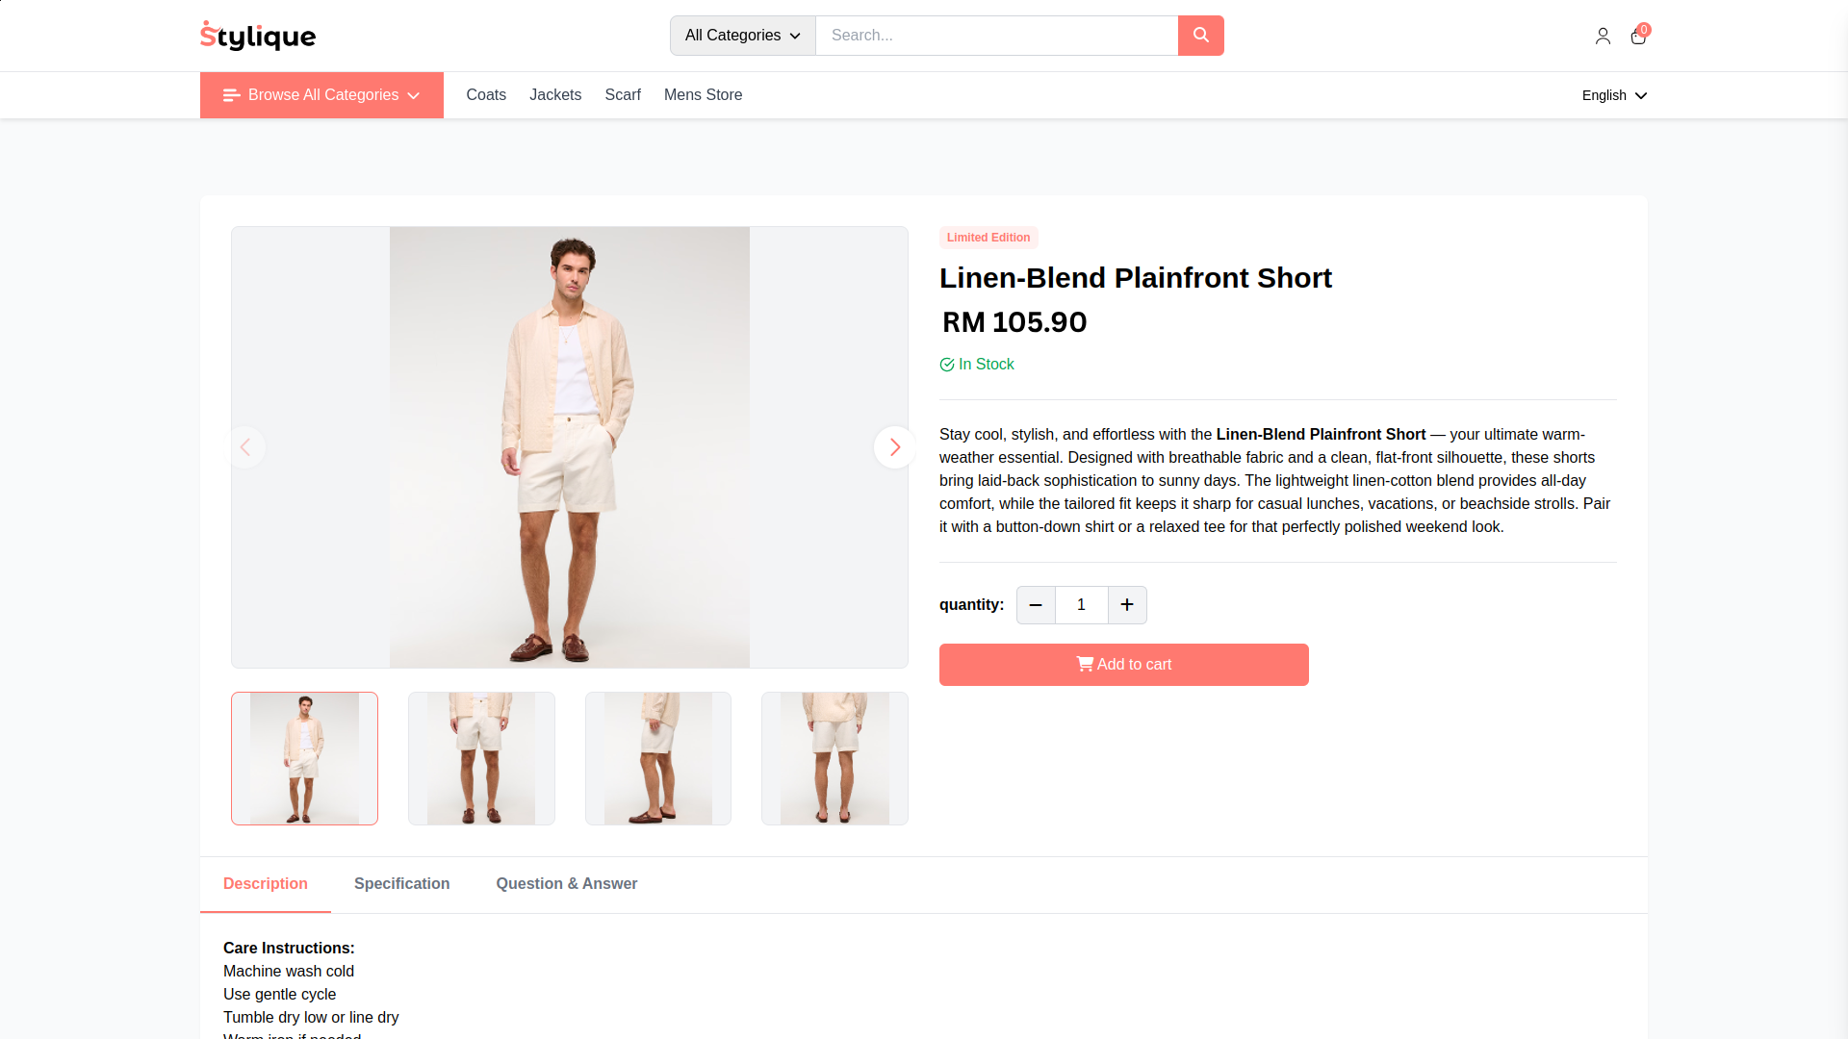The height and width of the screenshot is (1039, 1848).
Task: Open the Mens Store link
Action: (703, 95)
